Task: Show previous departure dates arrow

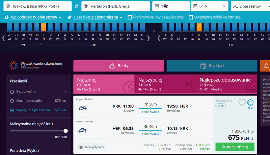Action: tap(3, 38)
